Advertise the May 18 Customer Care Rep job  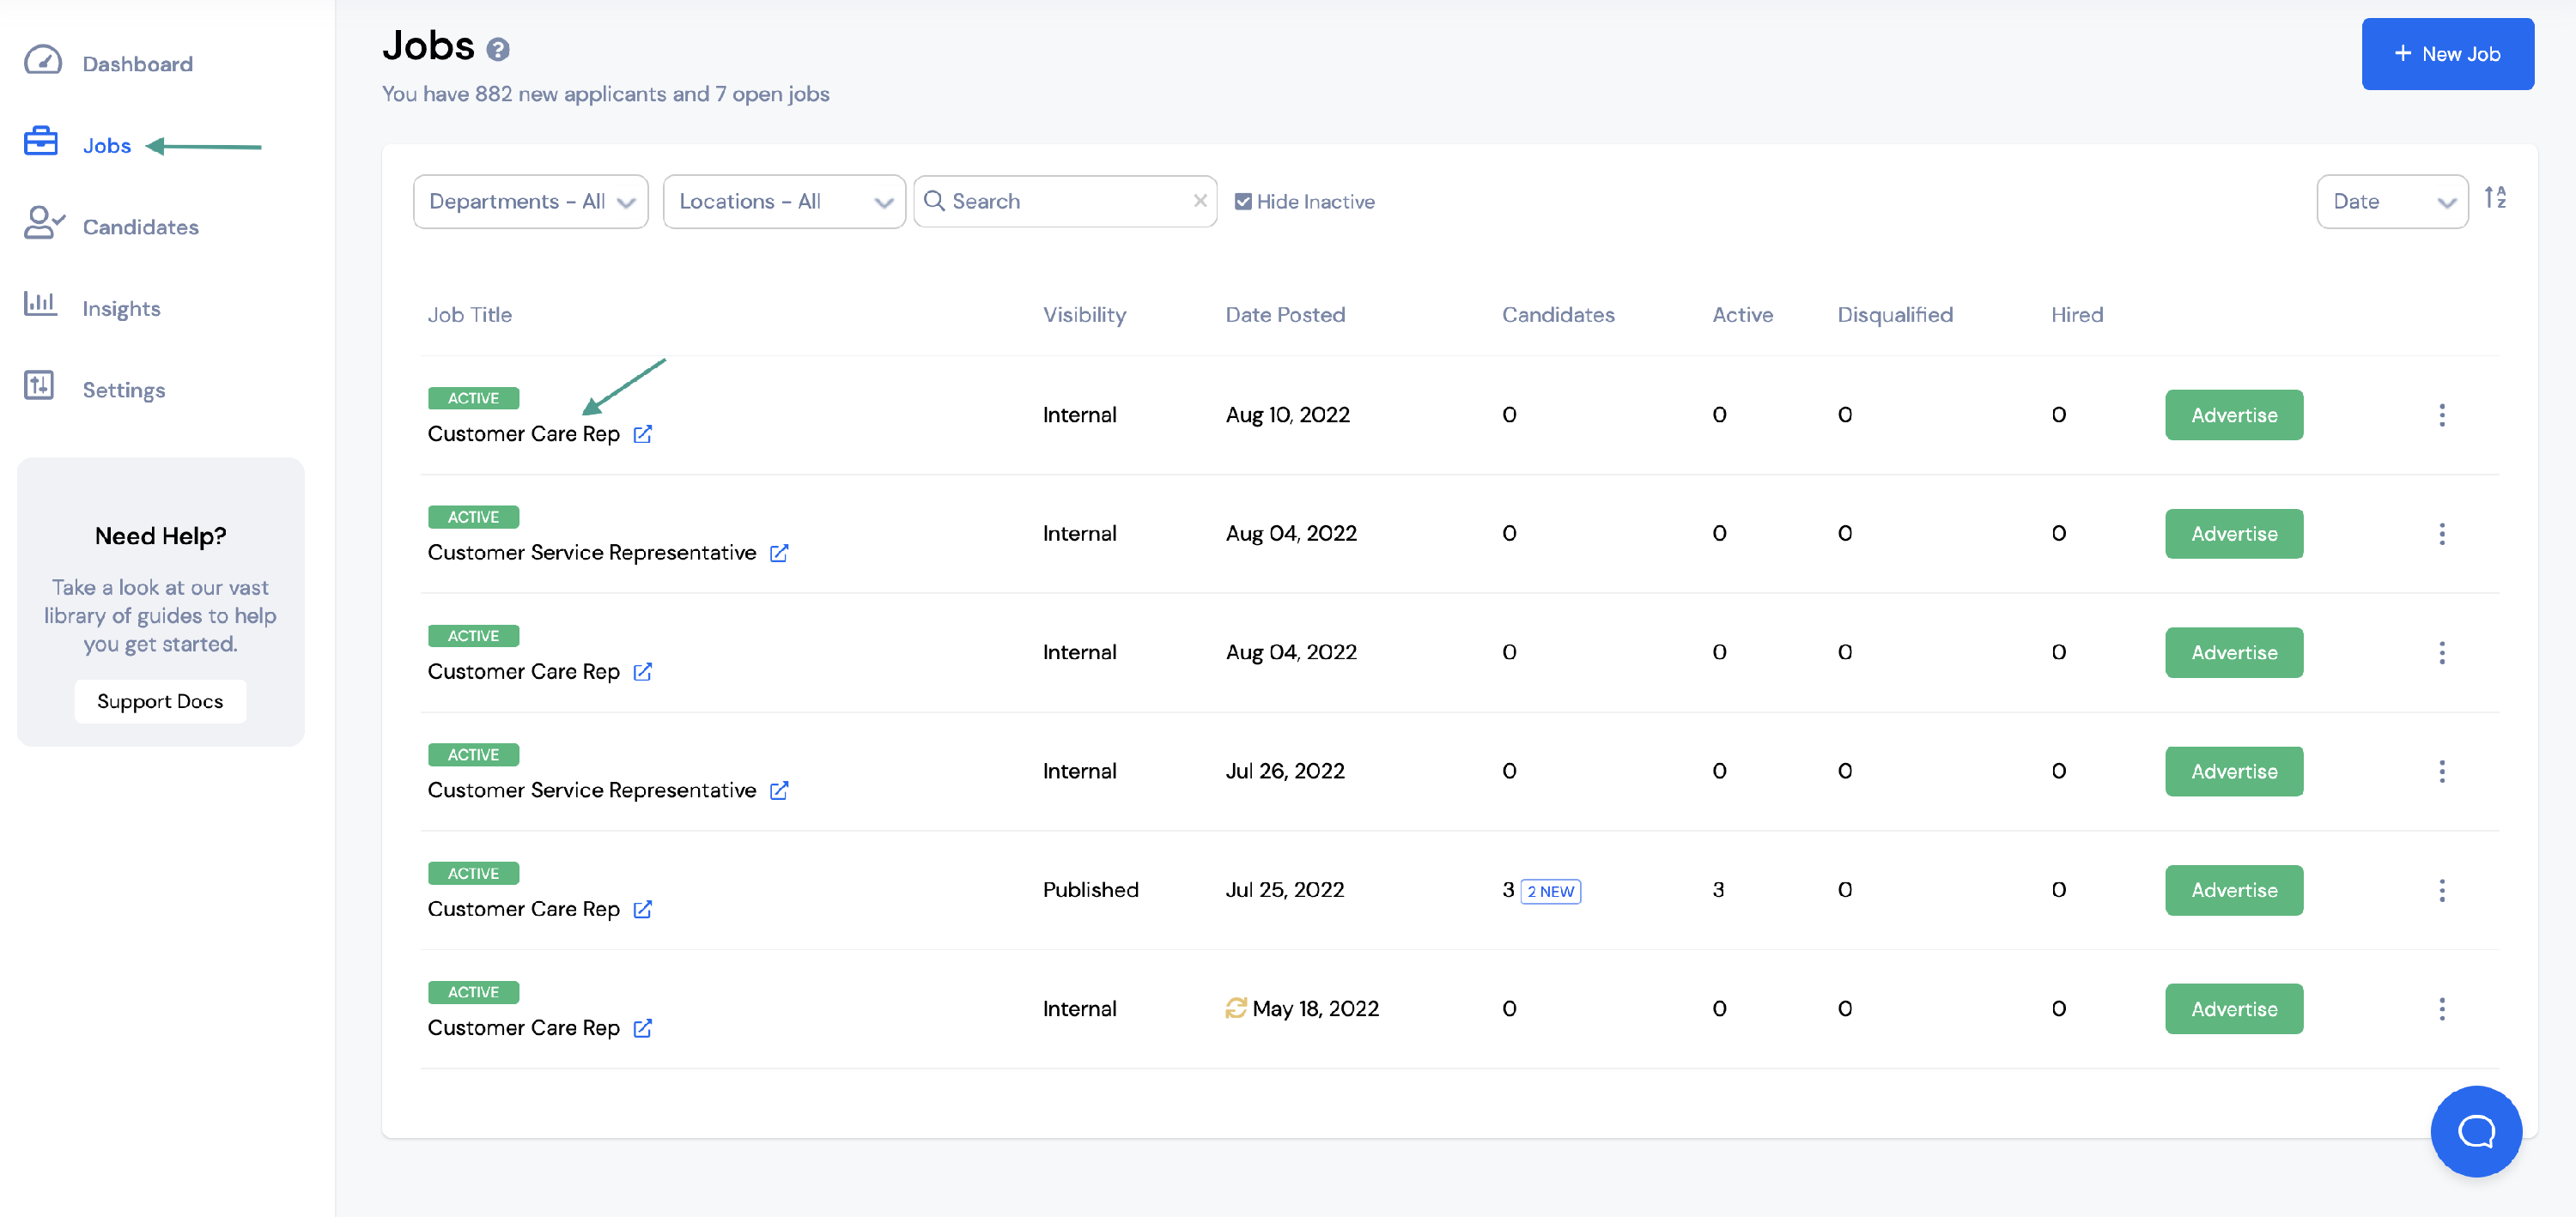[2234, 1010]
